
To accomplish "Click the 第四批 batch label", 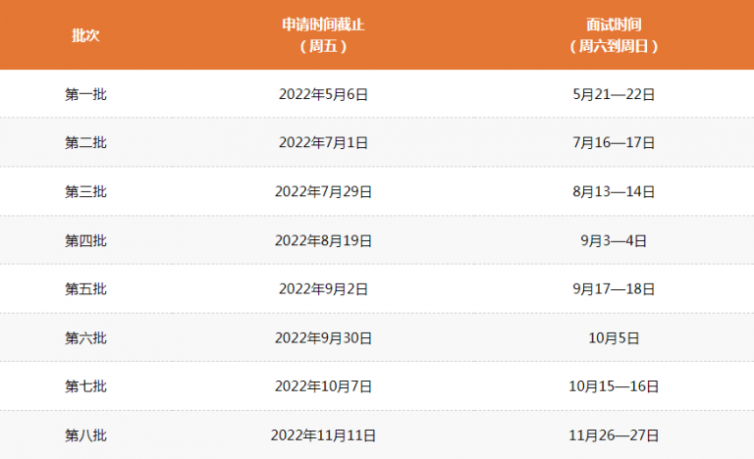I will pyautogui.click(x=85, y=241).
